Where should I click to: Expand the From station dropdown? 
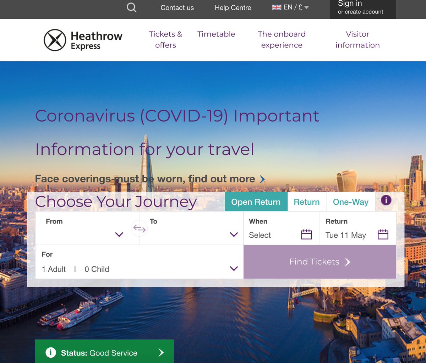pos(119,235)
